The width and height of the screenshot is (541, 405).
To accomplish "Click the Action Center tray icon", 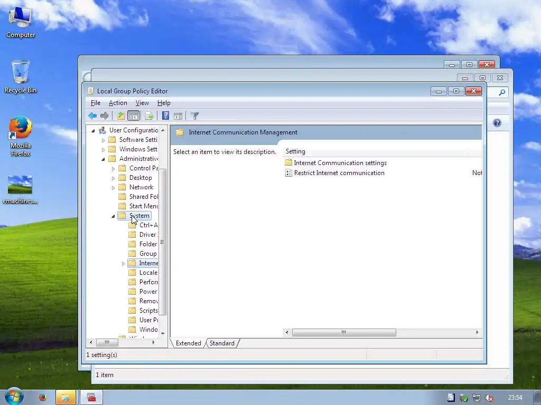I will (x=451, y=398).
